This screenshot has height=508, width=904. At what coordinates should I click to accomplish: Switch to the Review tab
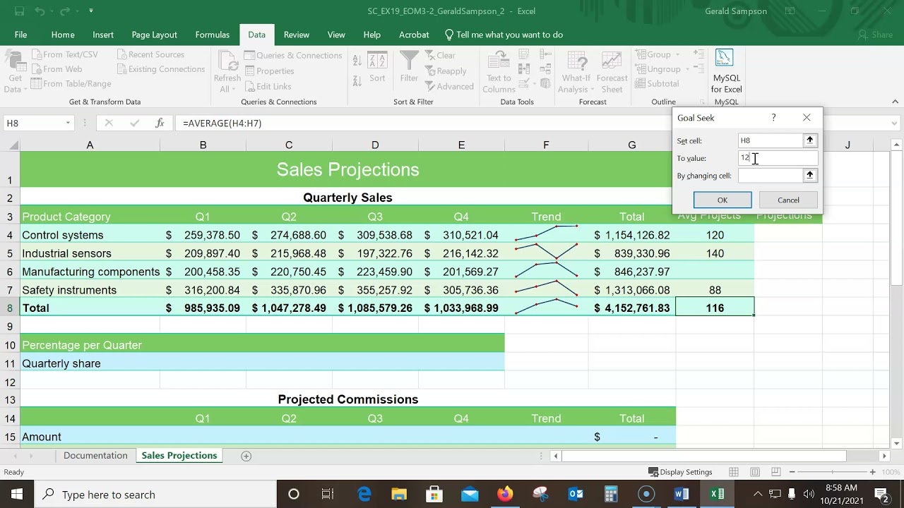tap(297, 35)
